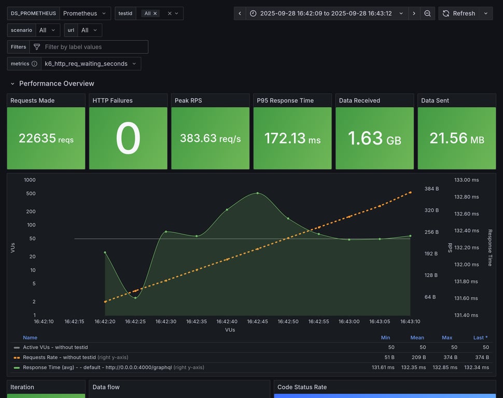
Task: Click the Refresh button
Action: click(x=458, y=13)
